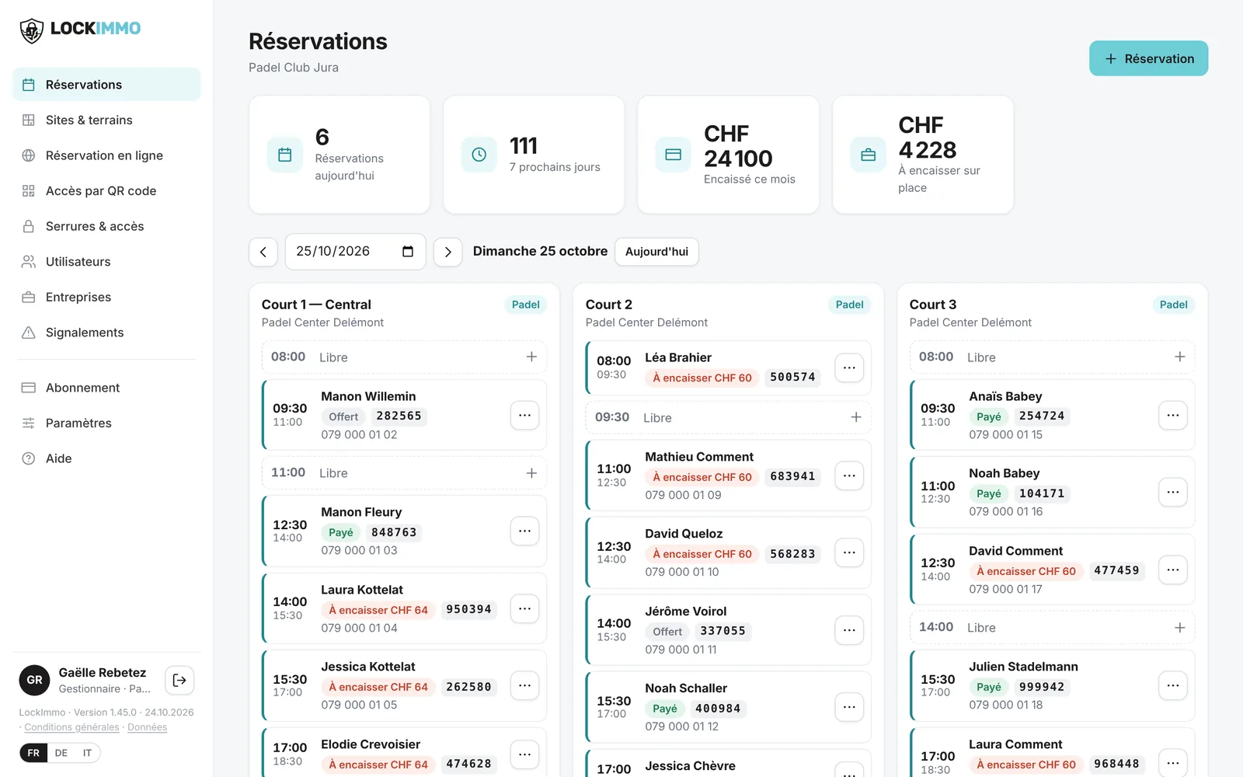Click the card icon in the Encaissé ce mois card

pos(674,155)
